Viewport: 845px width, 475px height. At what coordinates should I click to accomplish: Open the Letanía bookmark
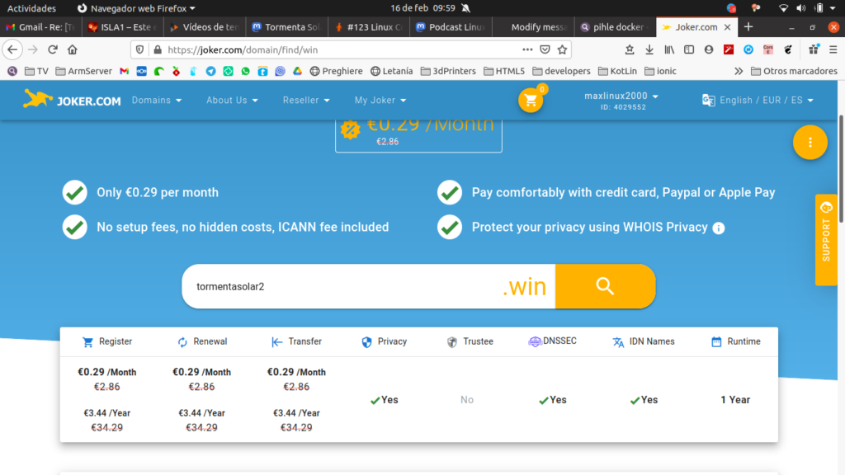(391, 71)
